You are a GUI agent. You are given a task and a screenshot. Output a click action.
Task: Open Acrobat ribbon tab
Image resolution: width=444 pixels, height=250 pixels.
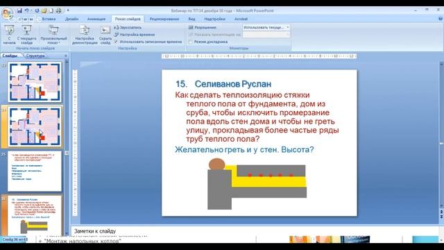click(x=241, y=19)
